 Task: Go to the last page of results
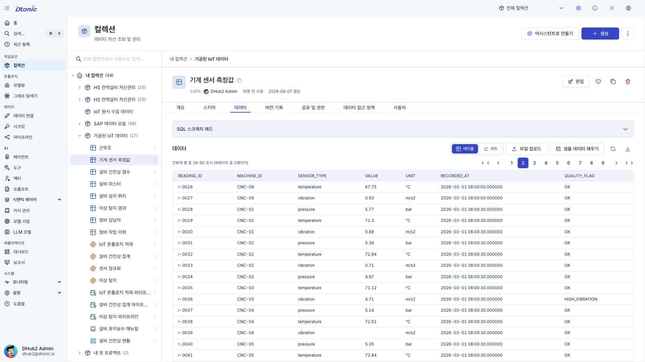(629, 163)
